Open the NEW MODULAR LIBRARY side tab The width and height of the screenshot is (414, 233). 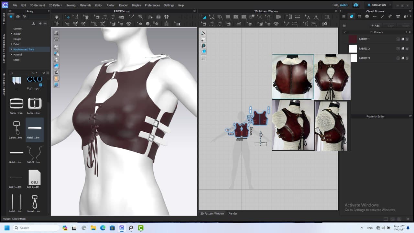pyautogui.click(x=4, y=48)
